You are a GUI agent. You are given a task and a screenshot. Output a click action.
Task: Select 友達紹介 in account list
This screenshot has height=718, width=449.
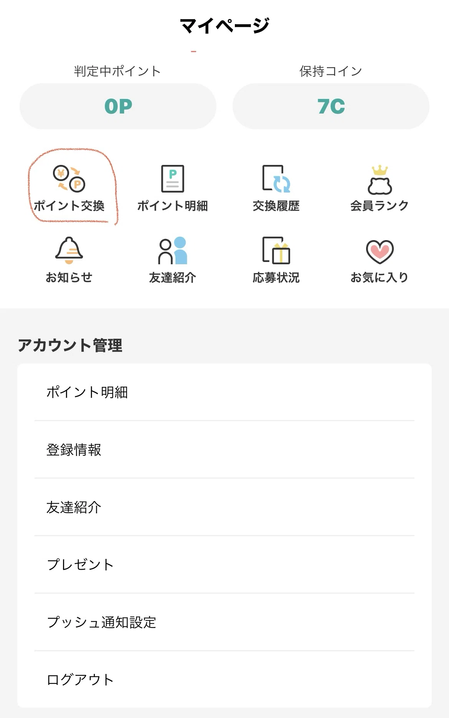[225, 507]
